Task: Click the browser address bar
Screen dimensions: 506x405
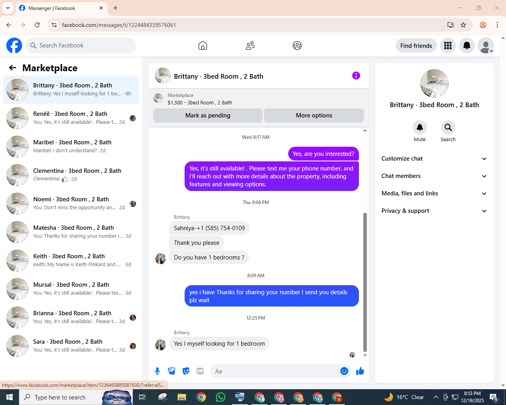Action: (x=252, y=25)
